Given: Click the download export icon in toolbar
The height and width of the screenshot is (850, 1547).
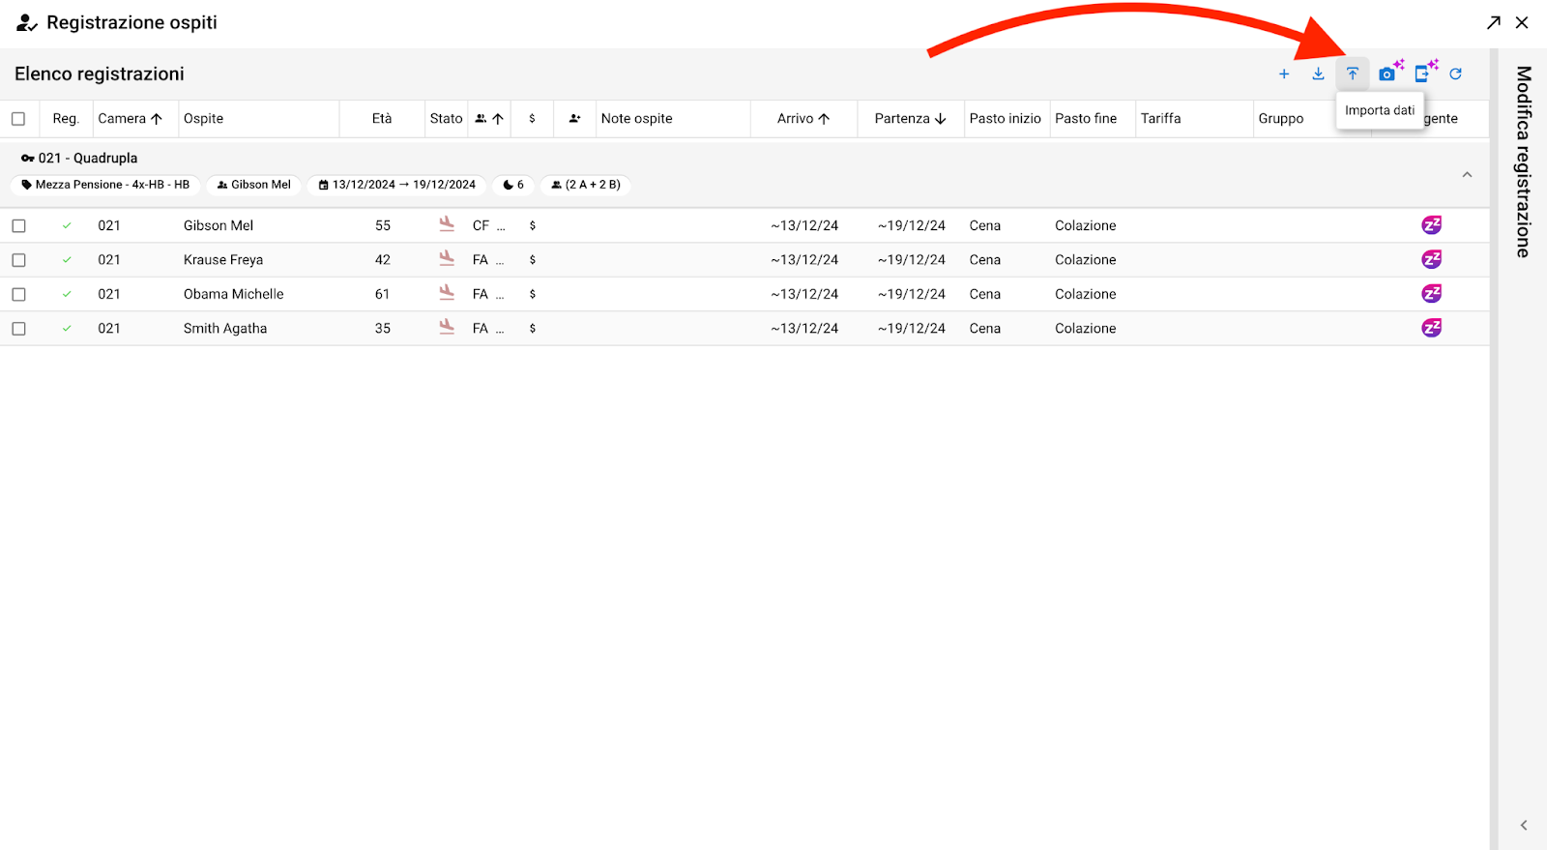Looking at the screenshot, I should click(x=1318, y=73).
